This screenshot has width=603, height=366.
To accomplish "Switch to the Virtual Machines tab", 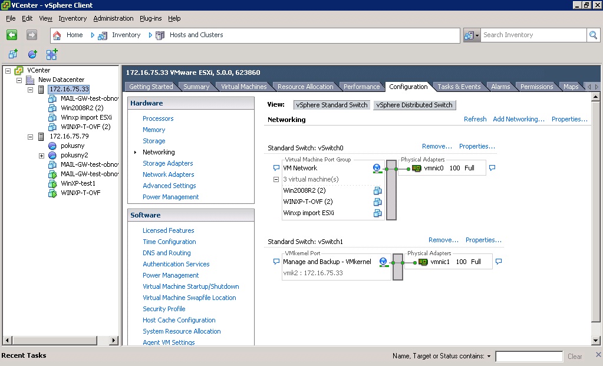I will pyautogui.click(x=244, y=87).
